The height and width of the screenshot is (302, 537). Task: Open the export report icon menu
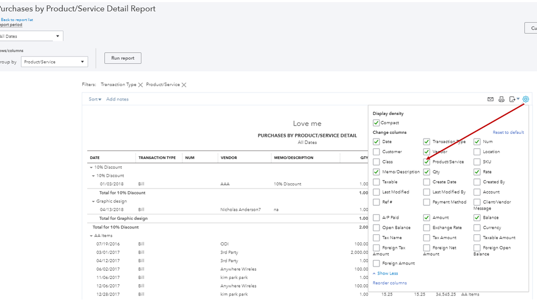tap(514, 99)
